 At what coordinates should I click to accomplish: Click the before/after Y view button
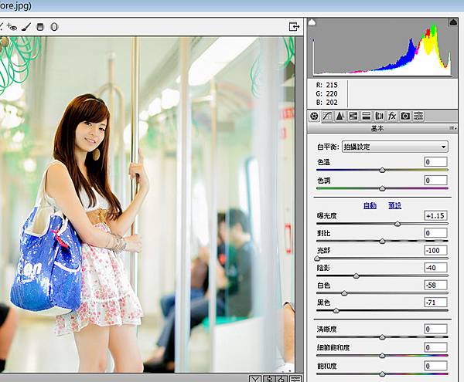[x=255, y=379]
